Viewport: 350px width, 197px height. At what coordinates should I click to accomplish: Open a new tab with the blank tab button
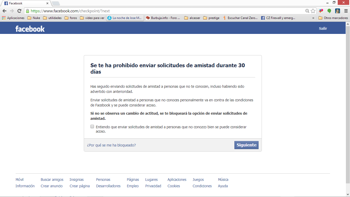56,3
